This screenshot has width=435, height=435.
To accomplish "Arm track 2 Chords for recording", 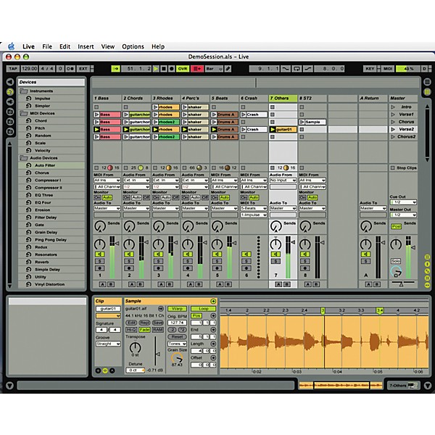I will (129, 268).
